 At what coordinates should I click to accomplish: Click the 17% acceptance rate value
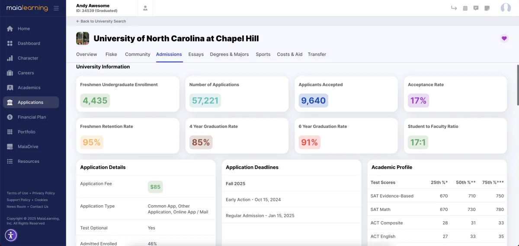418,100
